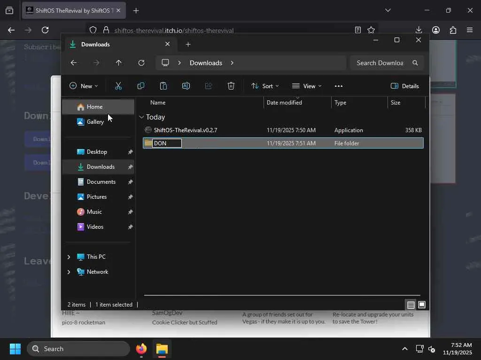Show hidden system tray icons

tap(405, 349)
